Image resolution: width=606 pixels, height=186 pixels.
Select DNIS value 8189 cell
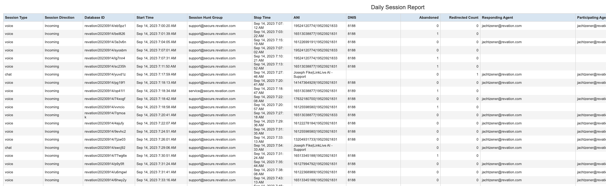click(x=352, y=91)
